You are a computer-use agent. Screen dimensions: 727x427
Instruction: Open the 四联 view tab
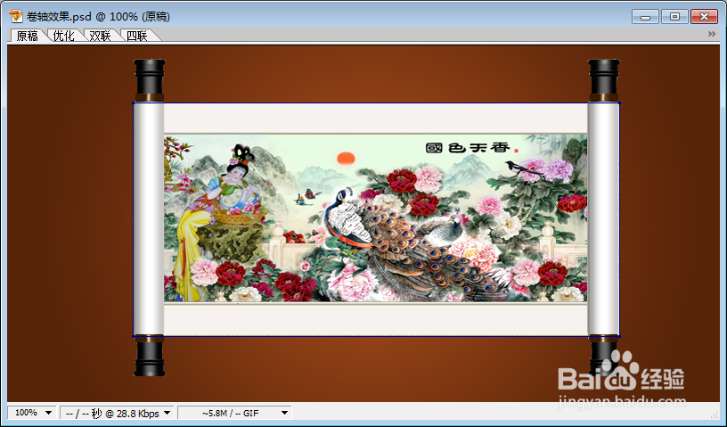137,36
